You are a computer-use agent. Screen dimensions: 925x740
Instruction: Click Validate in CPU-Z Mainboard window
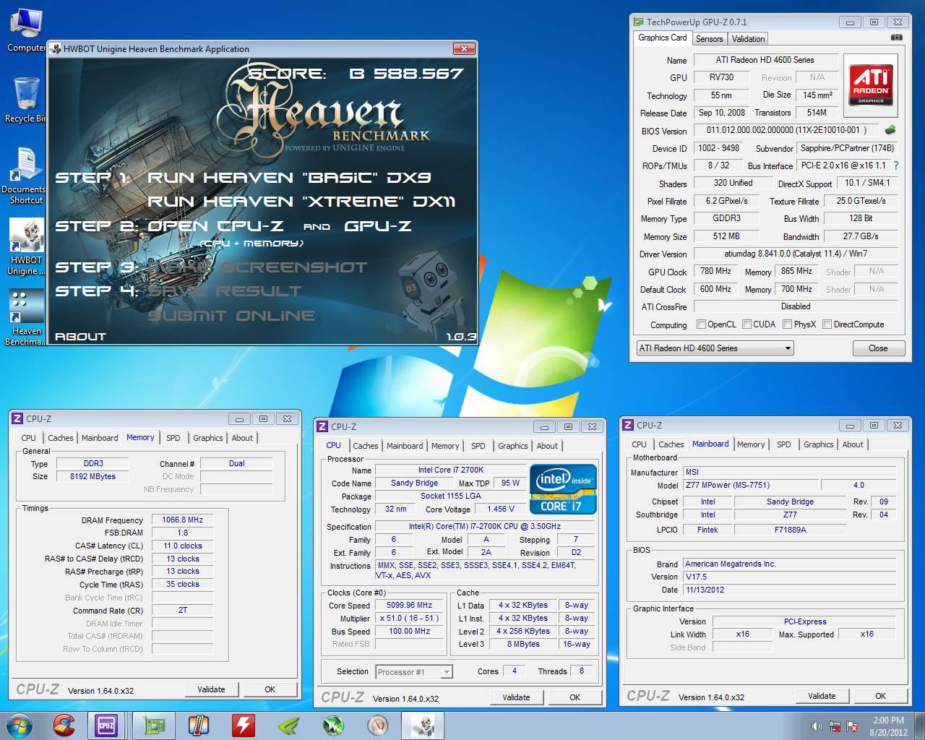pos(822,696)
